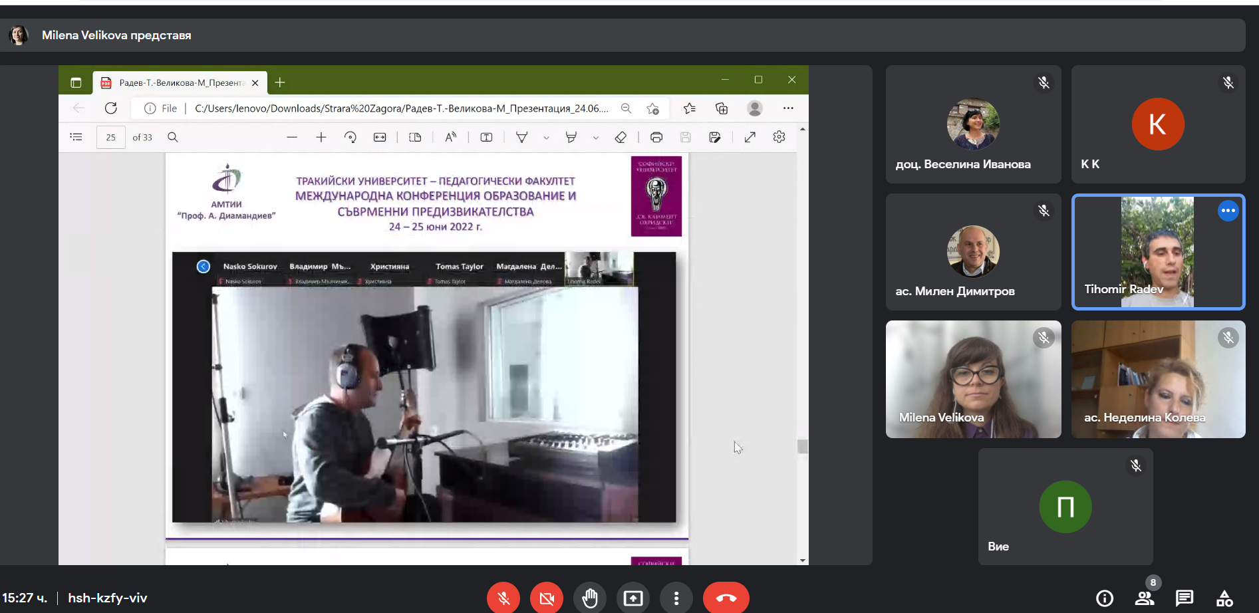Open more options in the call bar

(x=676, y=598)
